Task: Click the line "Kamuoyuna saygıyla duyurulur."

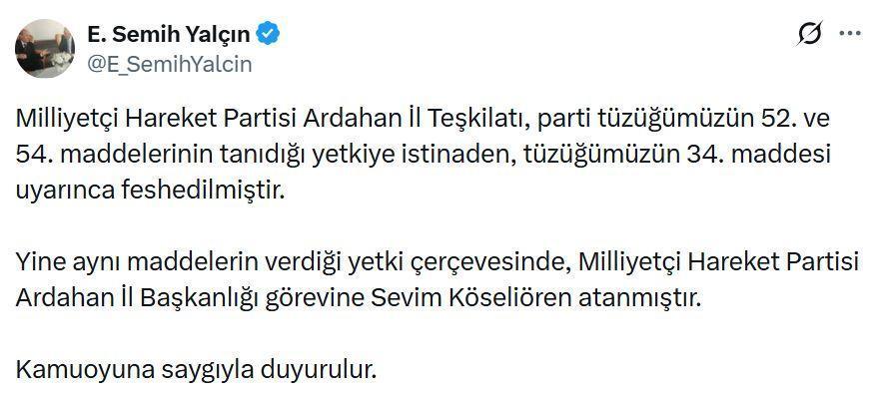Action: click(196, 370)
